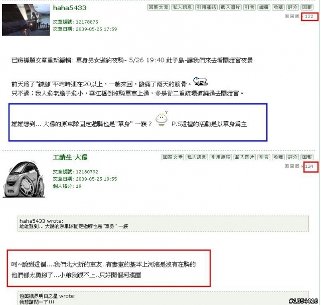
Task: Click the question-mark emoticon in blue box
Action: point(162,119)
